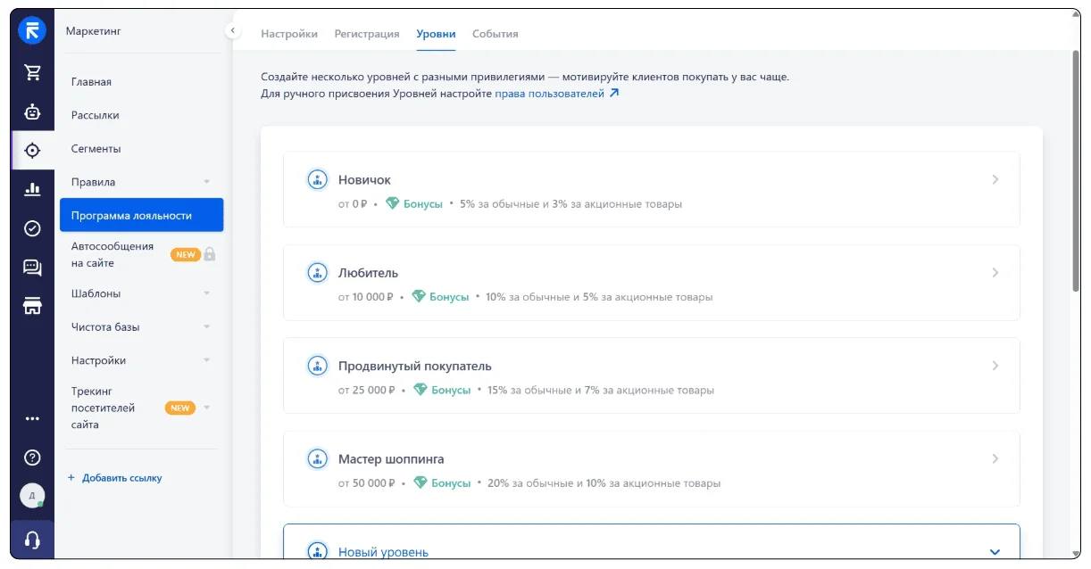Viewport: 1091px width, 569px height.
Task: Click the lock icon next to Автосообщения
Action: pyautogui.click(x=210, y=254)
